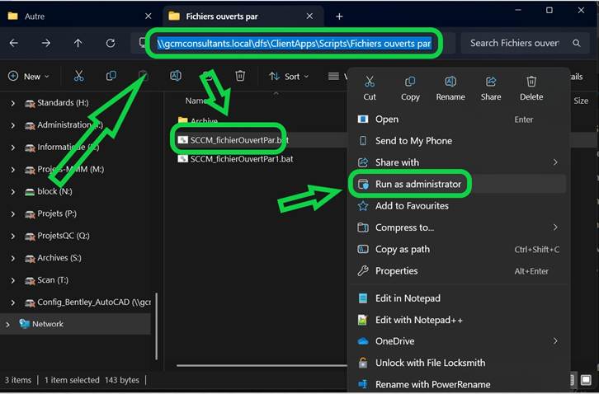Expand the Network node
Image resolution: width=599 pixels, height=394 pixels.
pyautogui.click(x=7, y=324)
